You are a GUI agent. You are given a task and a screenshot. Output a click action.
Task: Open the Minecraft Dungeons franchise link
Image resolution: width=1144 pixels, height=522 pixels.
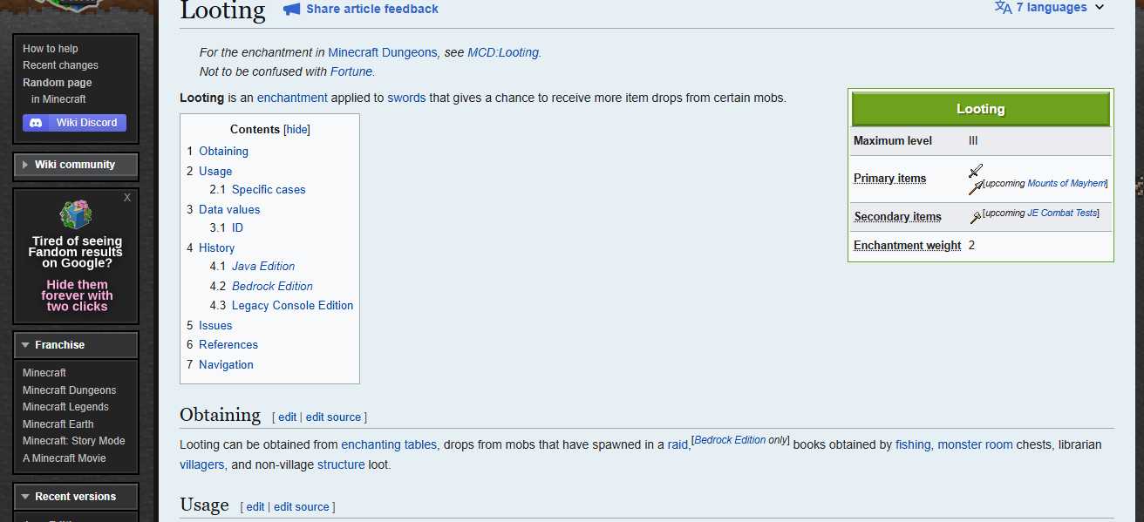[69, 390]
